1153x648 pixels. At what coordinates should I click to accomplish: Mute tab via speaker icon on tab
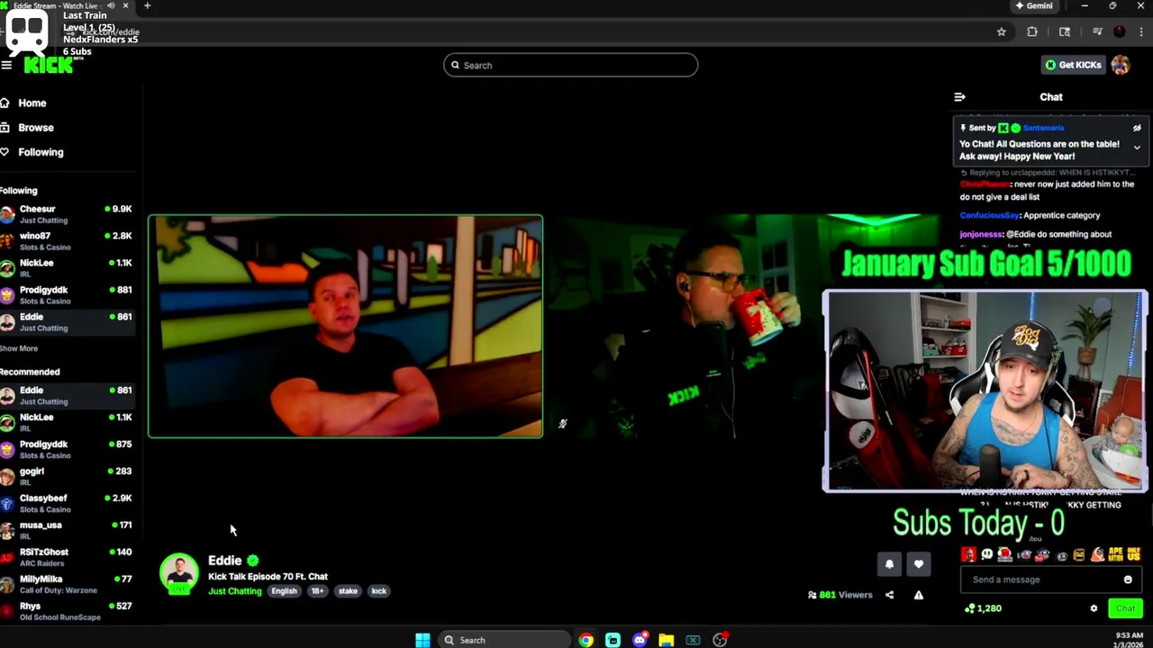click(x=111, y=5)
